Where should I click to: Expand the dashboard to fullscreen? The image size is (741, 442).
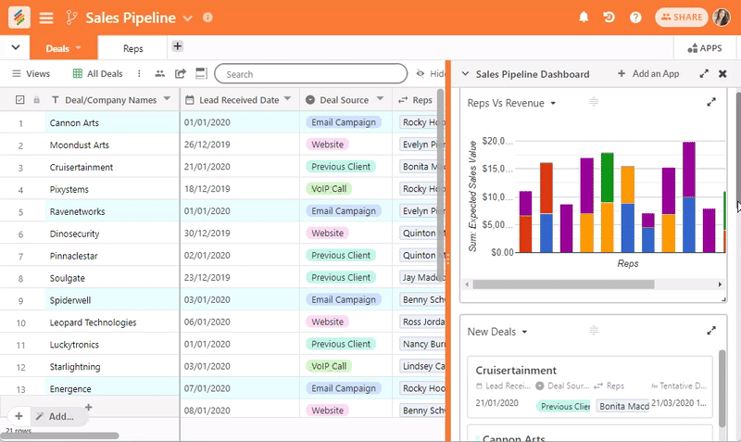point(704,74)
